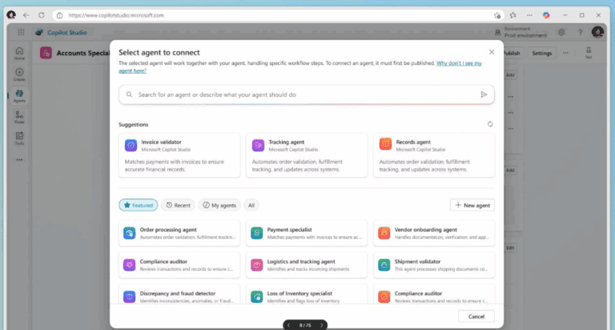
Task: Go to previous slide in the pager
Action: 289,325
